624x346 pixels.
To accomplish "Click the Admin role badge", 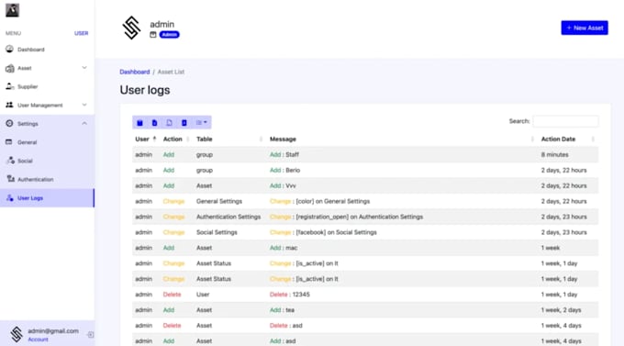I will [170, 35].
